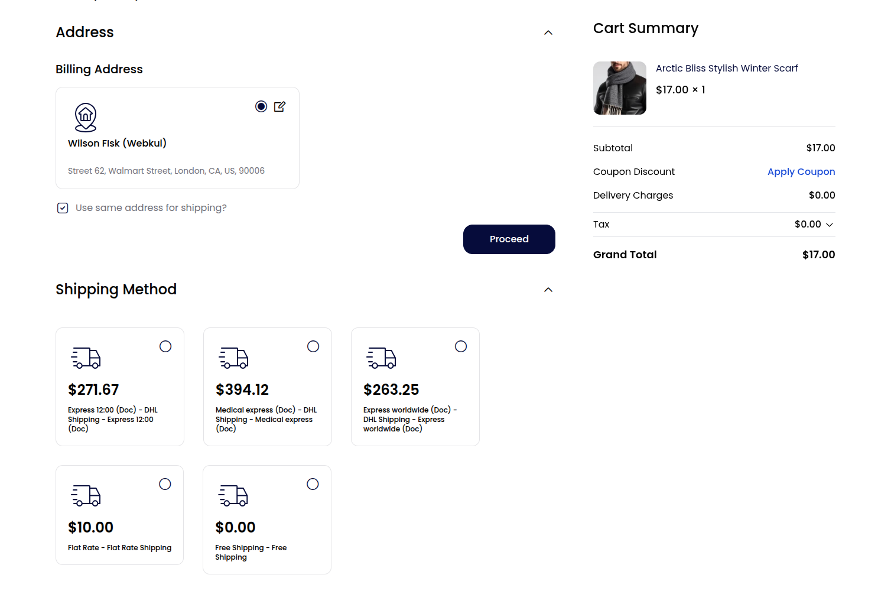Click the Proceed button
This screenshot has height=591, width=891.
(x=509, y=239)
